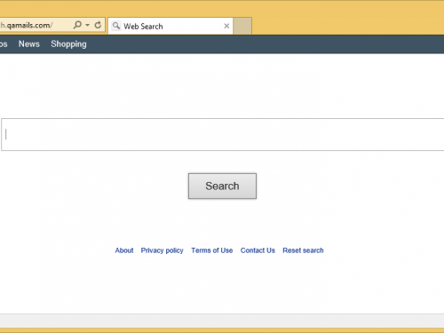Open the address bar dropdown arrow
Screen dimensions: 444x333
88,25
